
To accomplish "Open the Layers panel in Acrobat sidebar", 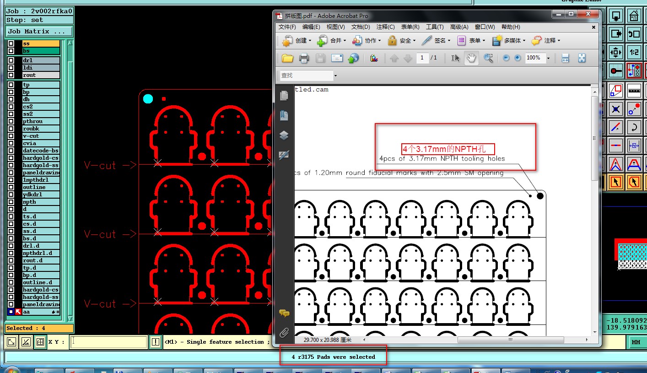I will click(x=284, y=135).
